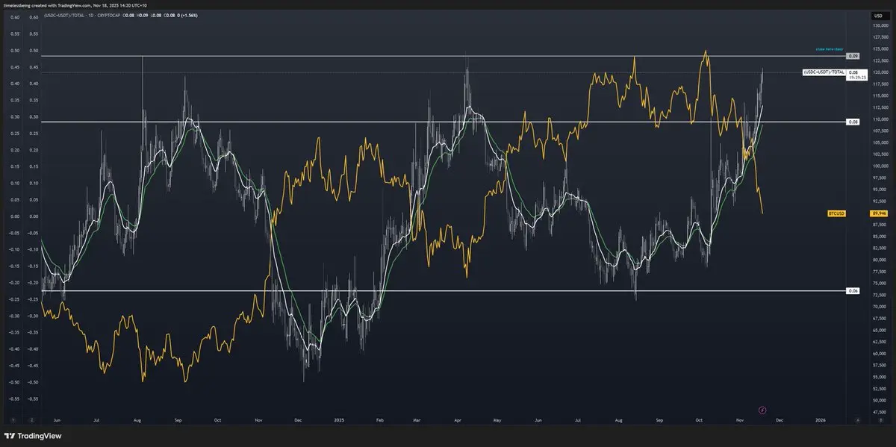Click the (USDC+USDT)/TOTAL price scale label
The image size is (896, 447).
point(824,72)
